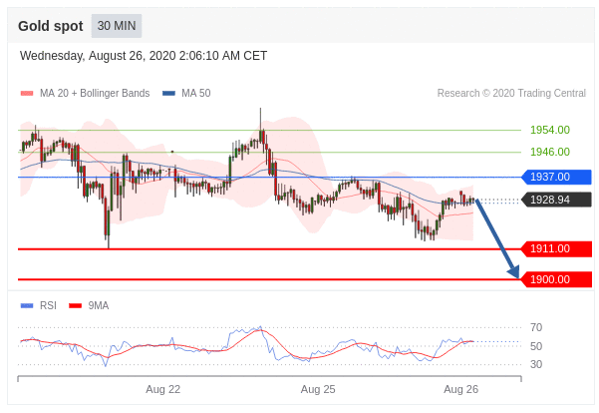The height and width of the screenshot is (413, 599).
Task: Click the MA 20 + Bollinger Bands label
Action: click(95, 94)
